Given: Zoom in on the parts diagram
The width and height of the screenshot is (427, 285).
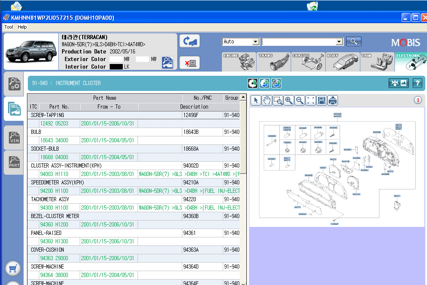Looking at the screenshot, I should 289,100.
